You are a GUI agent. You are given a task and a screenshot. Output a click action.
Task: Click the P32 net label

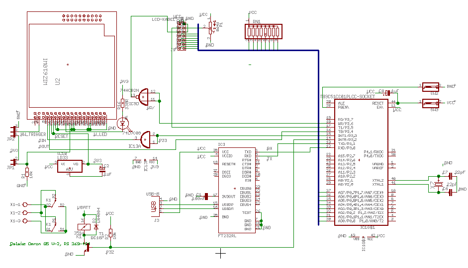[x=110, y=252]
